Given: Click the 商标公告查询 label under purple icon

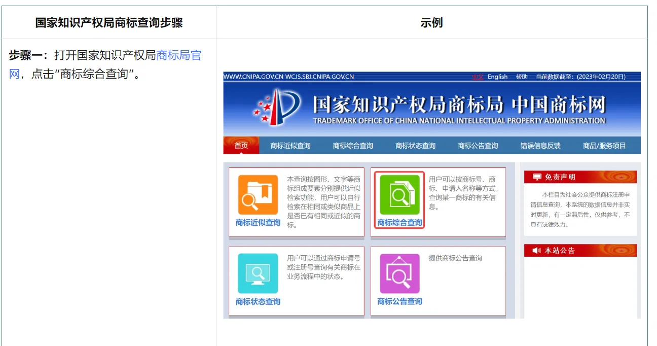Looking at the screenshot, I should [x=400, y=301].
